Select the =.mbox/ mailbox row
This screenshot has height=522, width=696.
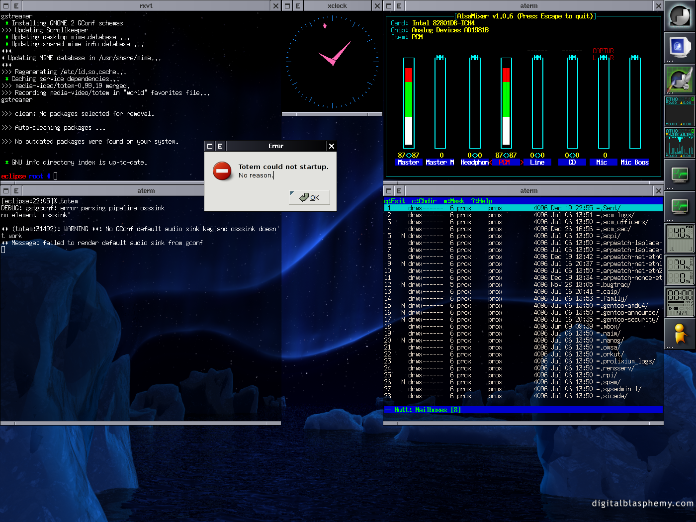(x=523, y=327)
